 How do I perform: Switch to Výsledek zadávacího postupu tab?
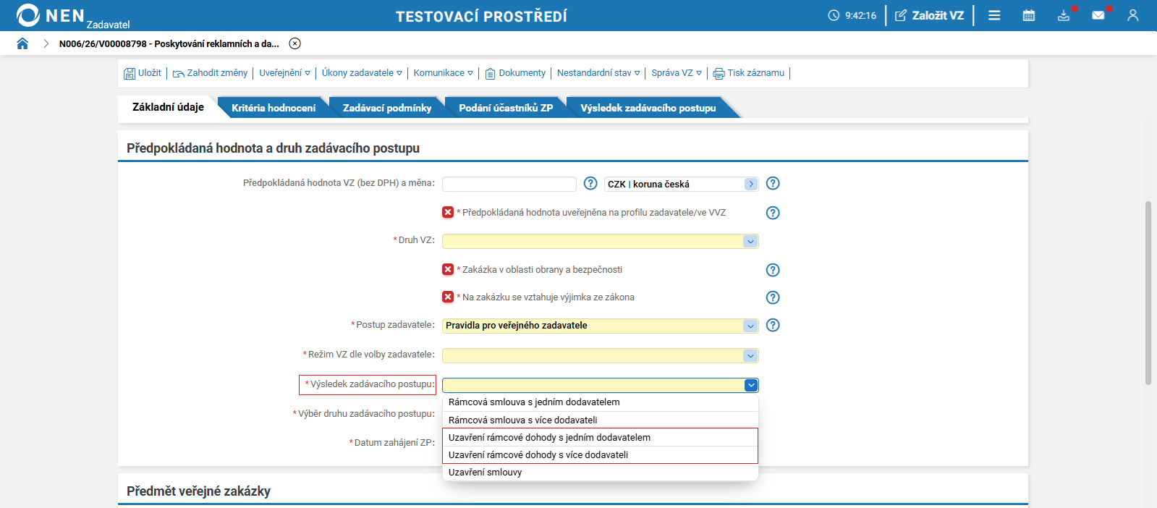tap(648, 108)
